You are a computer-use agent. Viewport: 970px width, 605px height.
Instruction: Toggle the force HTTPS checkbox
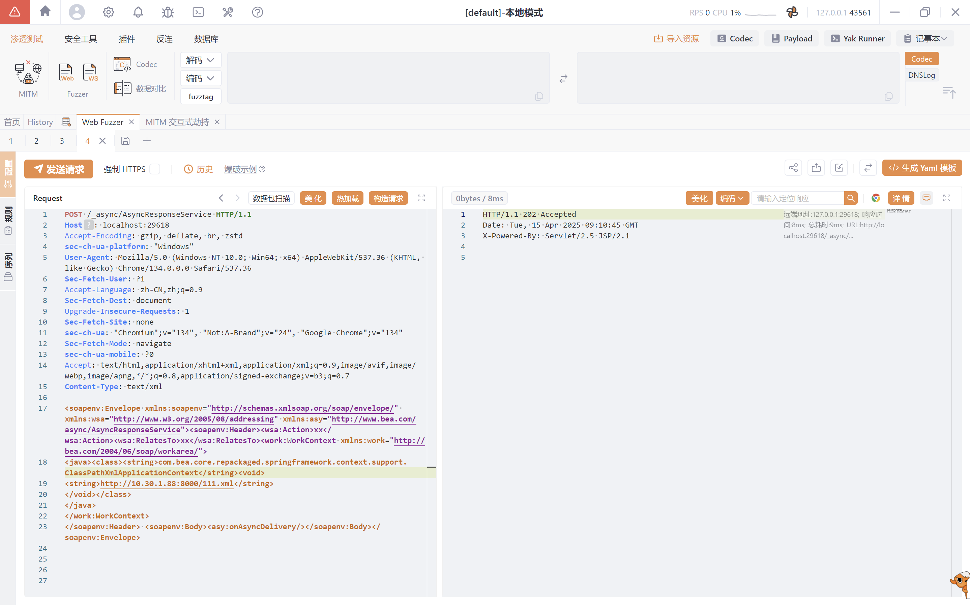pyautogui.click(x=155, y=169)
